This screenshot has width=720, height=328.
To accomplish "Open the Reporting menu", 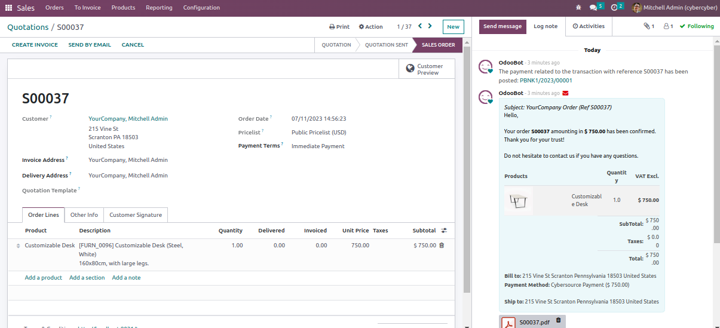I will 159,8.
